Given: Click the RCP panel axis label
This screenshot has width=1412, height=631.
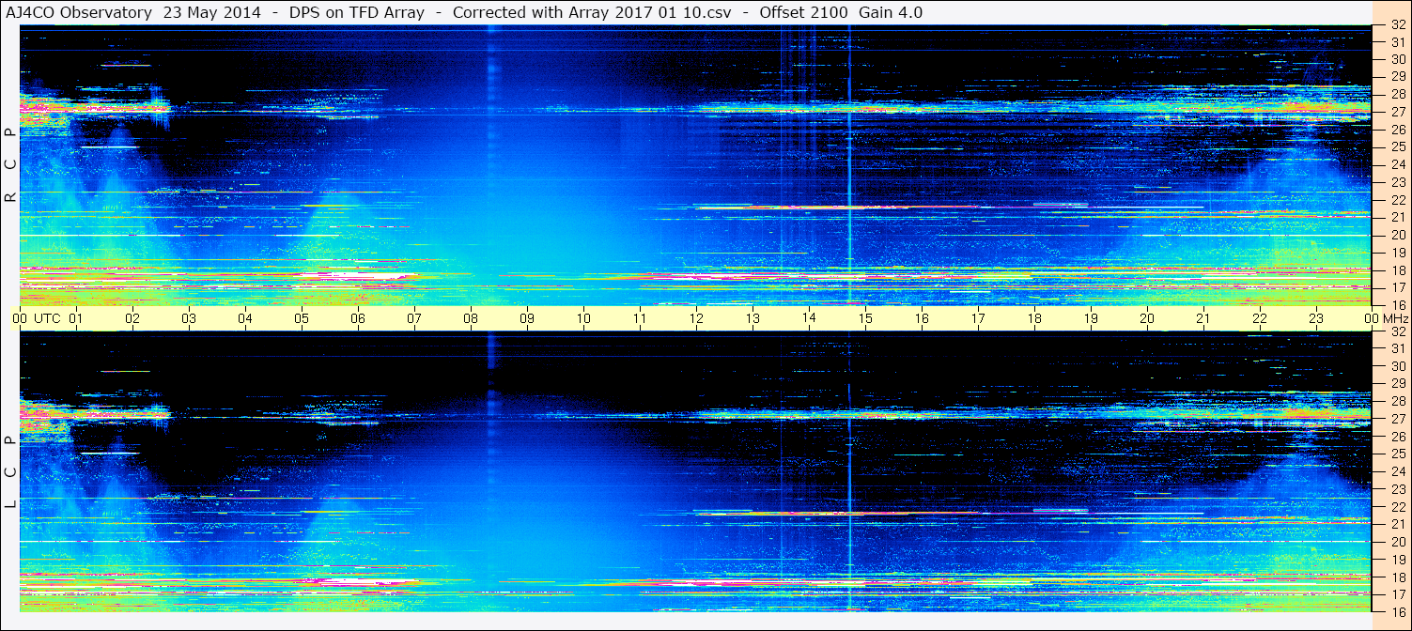Looking at the screenshot, I should tap(10, 166).
